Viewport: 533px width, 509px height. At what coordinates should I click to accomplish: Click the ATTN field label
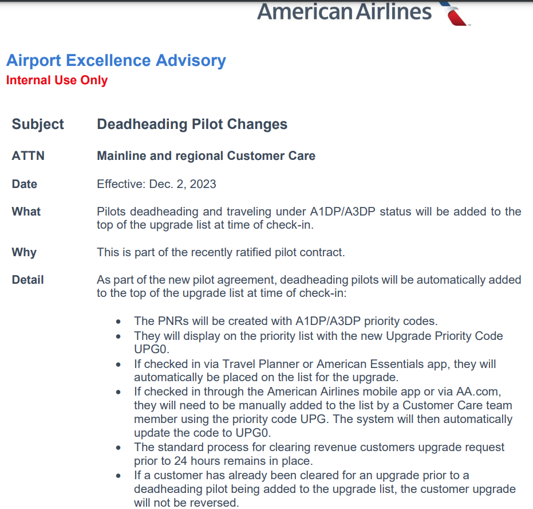point(28,156)
